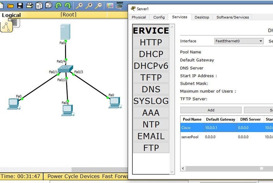Click the Print icon in toolbar
The height and width of the screenshot is (183, 273).
pos(30,6)
